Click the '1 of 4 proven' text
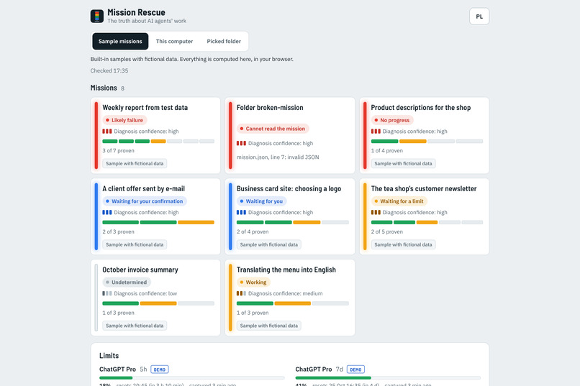This screenshot has width=580, height=386. pyautogui.click(x=387, y=151)
